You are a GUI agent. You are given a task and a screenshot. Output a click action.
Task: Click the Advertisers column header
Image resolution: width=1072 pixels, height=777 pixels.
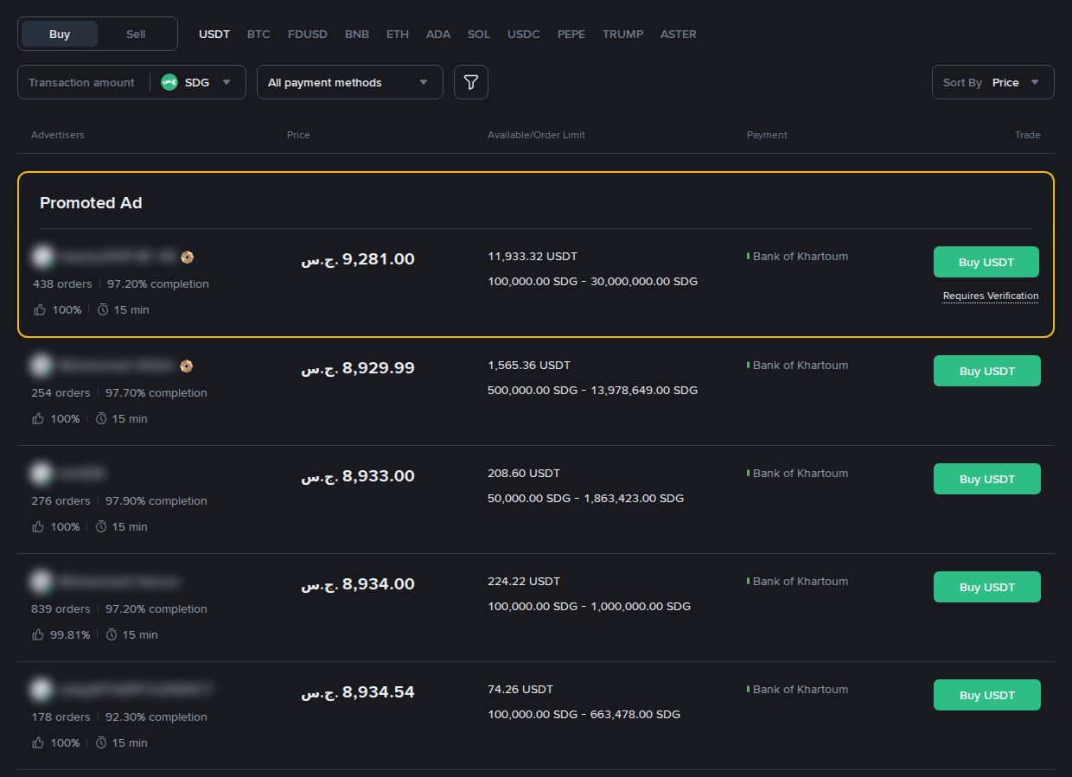[58, 135]
